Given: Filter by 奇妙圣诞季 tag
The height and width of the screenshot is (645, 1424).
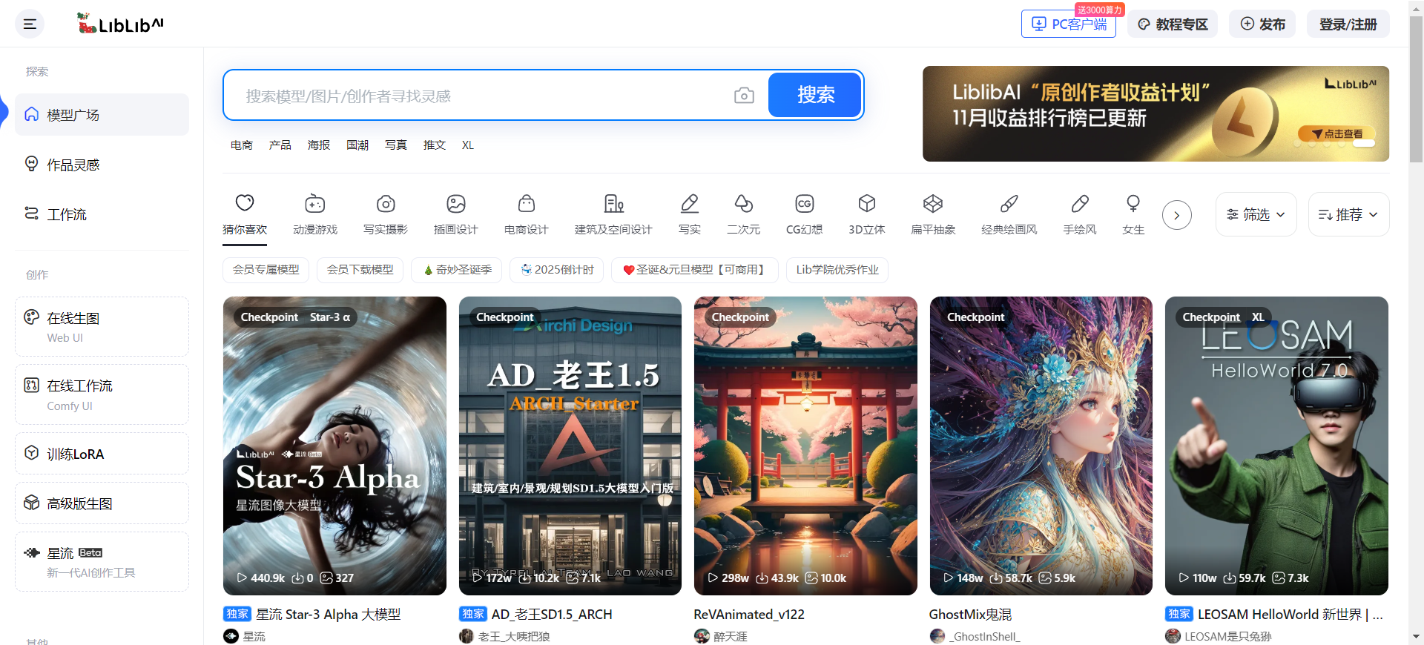Looking at the screenshot, I should [457, 270].
